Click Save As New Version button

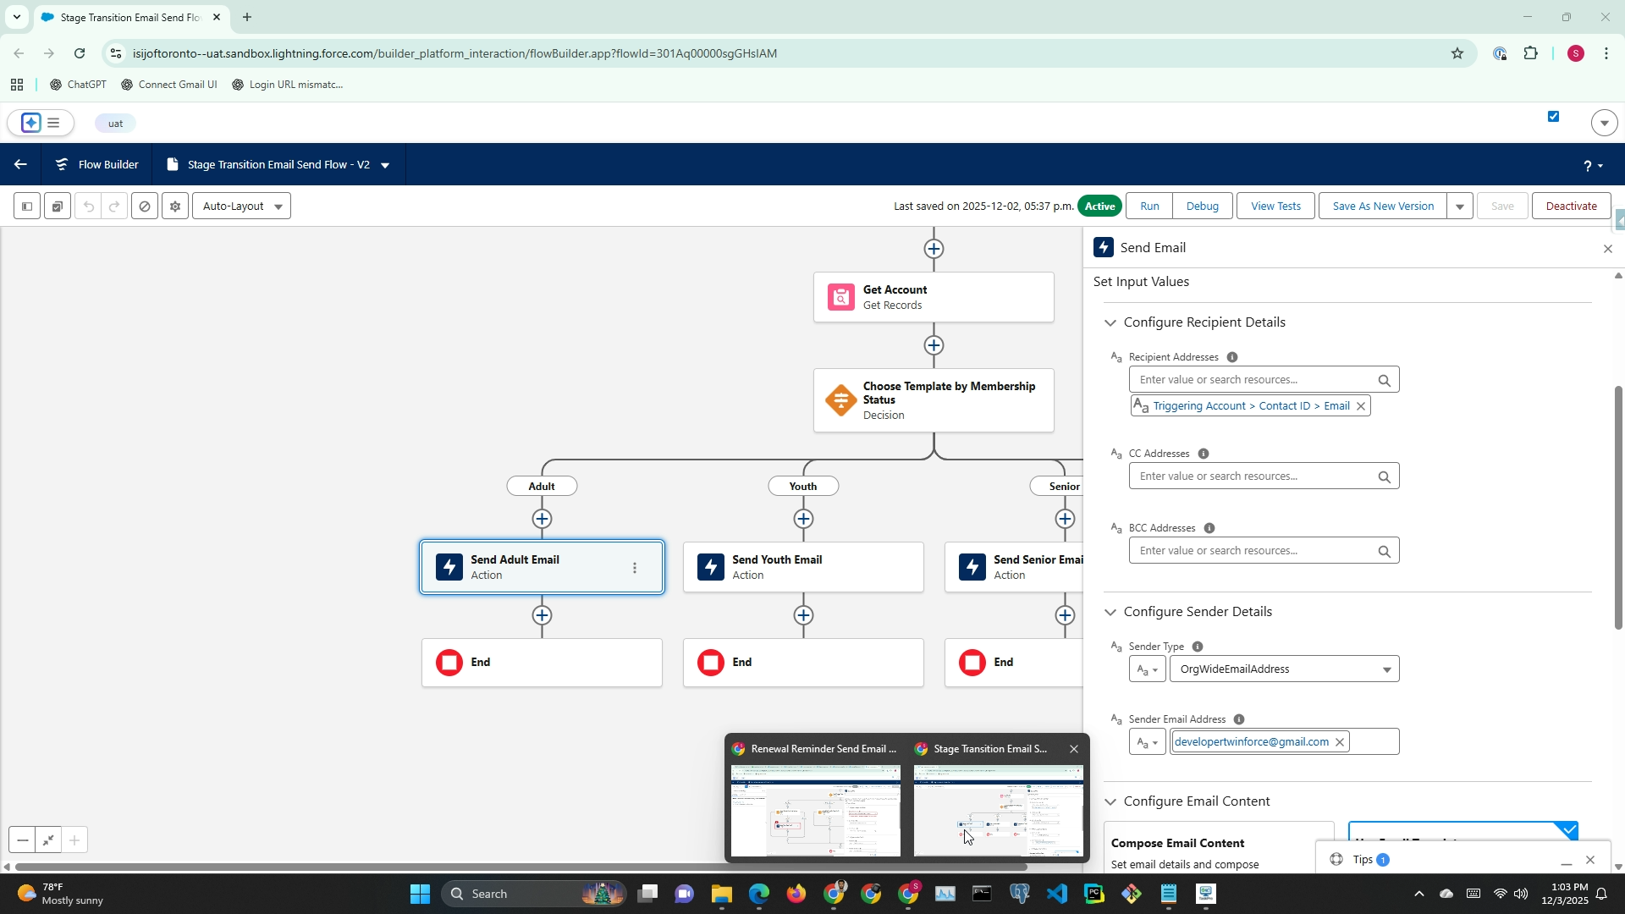click(x=1382, y=206)
